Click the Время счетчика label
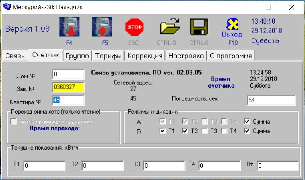305x180 pixels. 221,82
